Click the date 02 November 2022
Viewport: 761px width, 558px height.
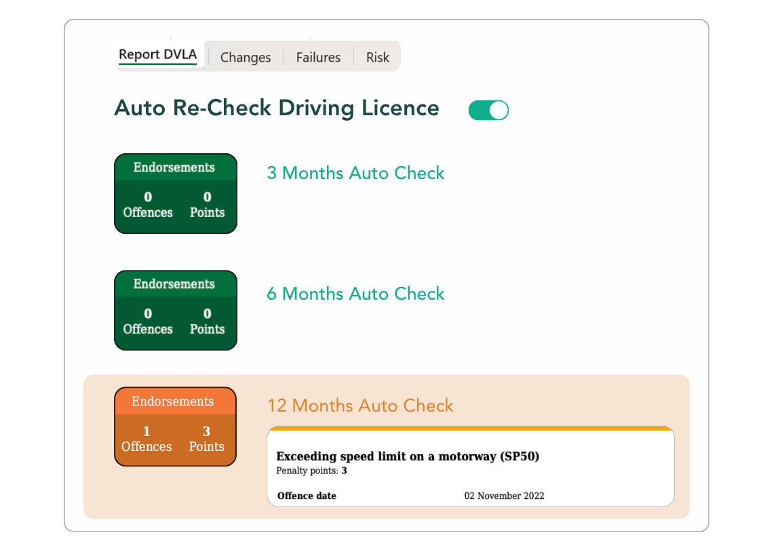504,496
